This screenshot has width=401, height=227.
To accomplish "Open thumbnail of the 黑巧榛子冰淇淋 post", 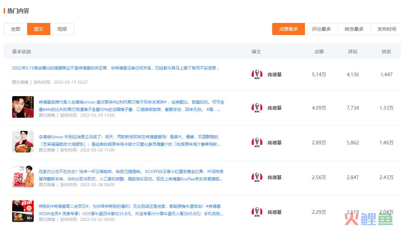I will (23, 107).
